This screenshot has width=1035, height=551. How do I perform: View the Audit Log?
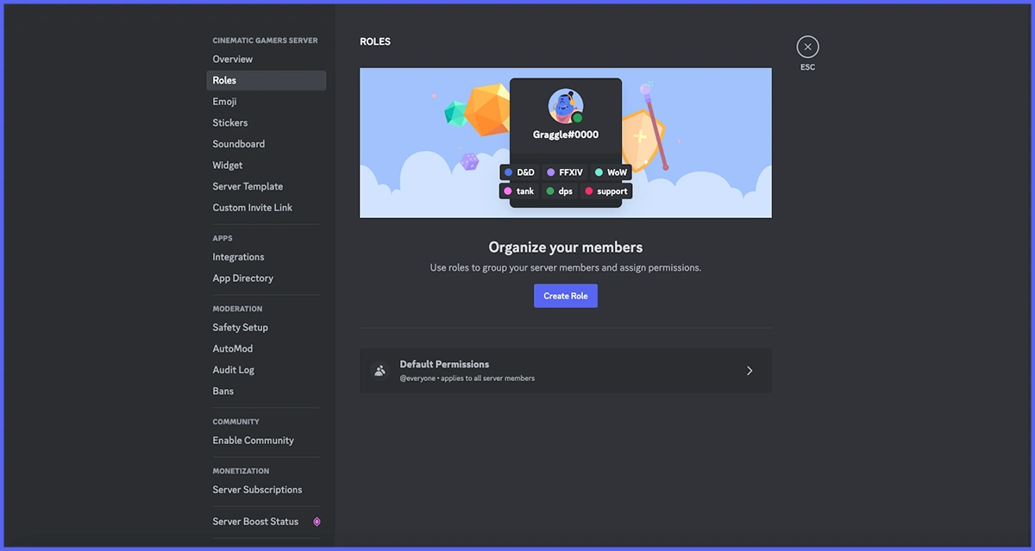(x=234, y=370)
